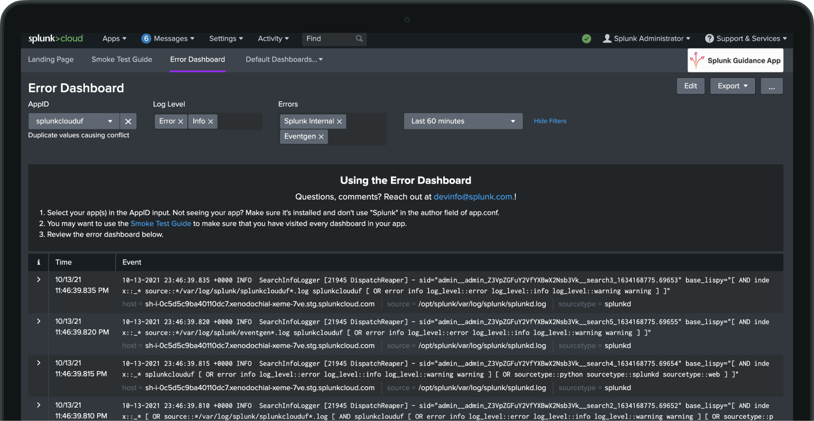
Task: Open the Default Dashboards menu
Action: point(284,60)
